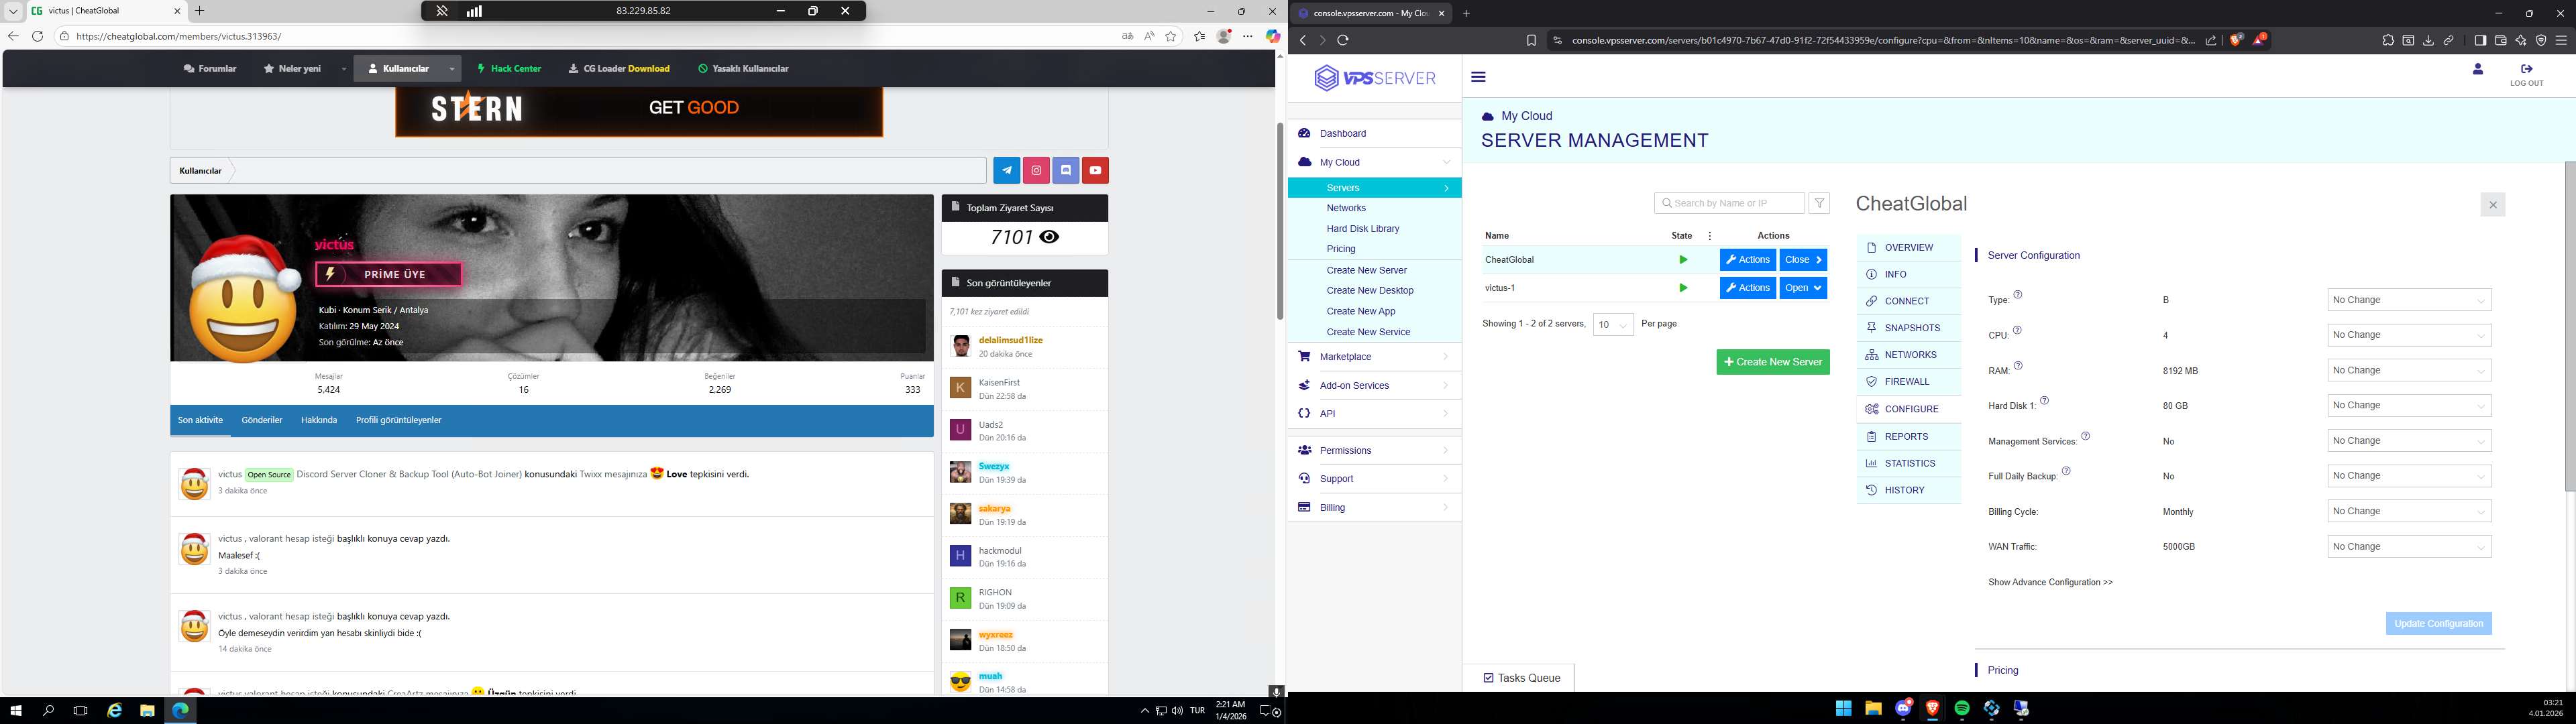Add CheatGlobal page to Edge favorites star

1171,36
